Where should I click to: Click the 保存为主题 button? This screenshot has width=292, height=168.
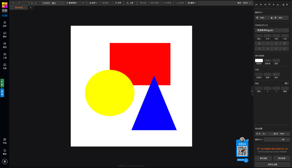[x=272, y=164]
